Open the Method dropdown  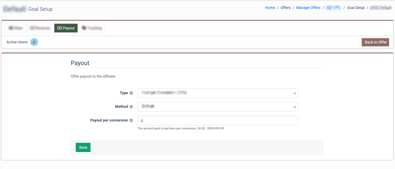[218, 107]
